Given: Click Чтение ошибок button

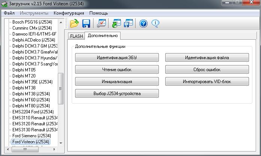Looking at the screenshot, I should click(x=117, y=70).
